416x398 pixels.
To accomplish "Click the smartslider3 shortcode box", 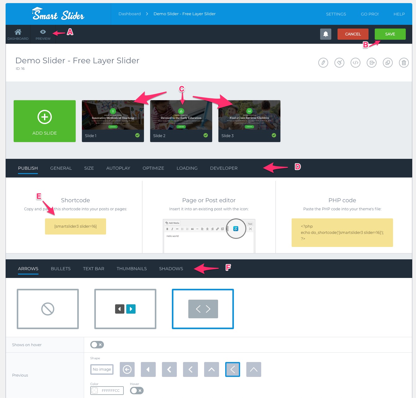I will [x=75, y=226].
